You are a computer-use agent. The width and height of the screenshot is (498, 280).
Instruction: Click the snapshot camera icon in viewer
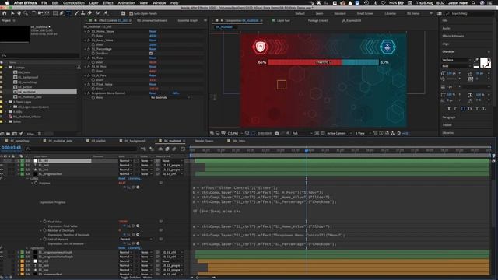277,133
